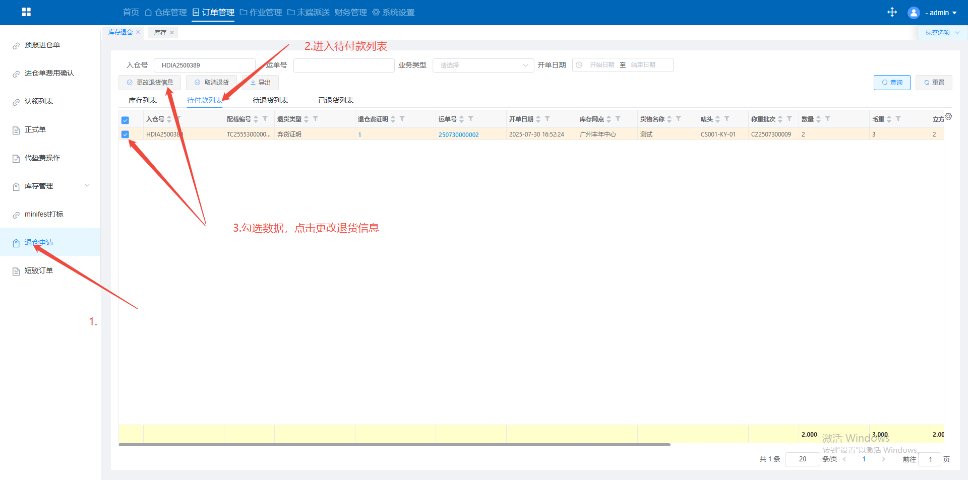
Task: Click the filter icon on 退货类型 column
Action: (x=316, y=119)
